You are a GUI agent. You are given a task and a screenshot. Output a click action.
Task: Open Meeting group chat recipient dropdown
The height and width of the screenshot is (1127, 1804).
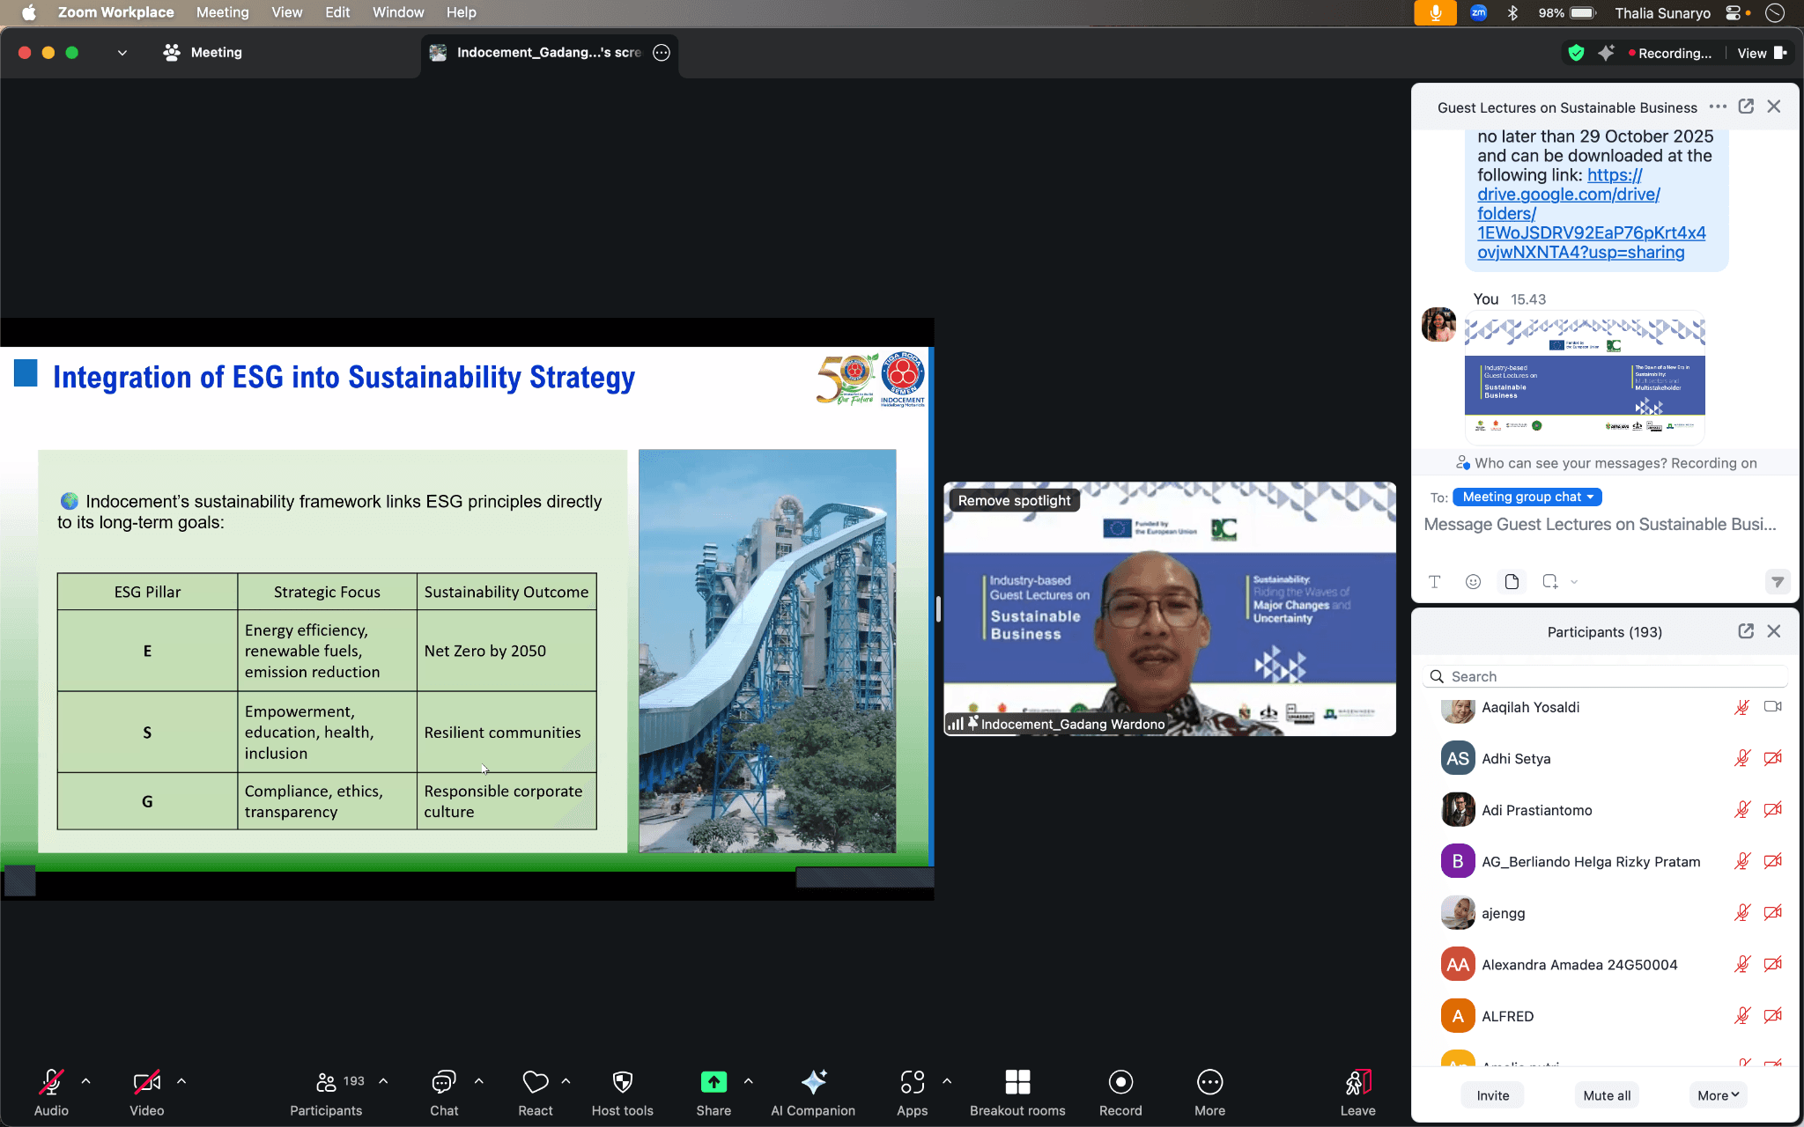pyautogui.click(x=1527, y=497)
